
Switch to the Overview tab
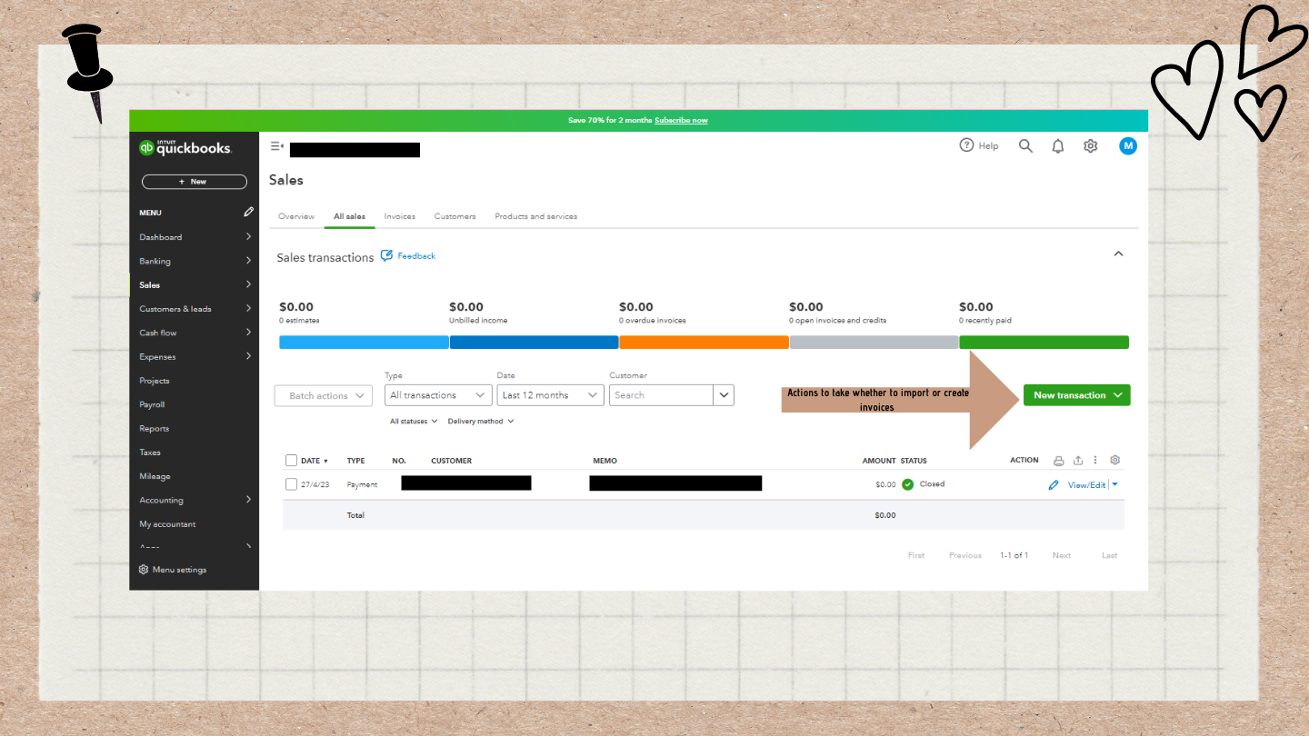[x=296, y=216]
